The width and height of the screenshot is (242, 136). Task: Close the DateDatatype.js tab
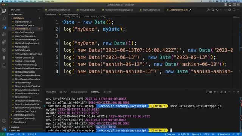pos(190,10)
